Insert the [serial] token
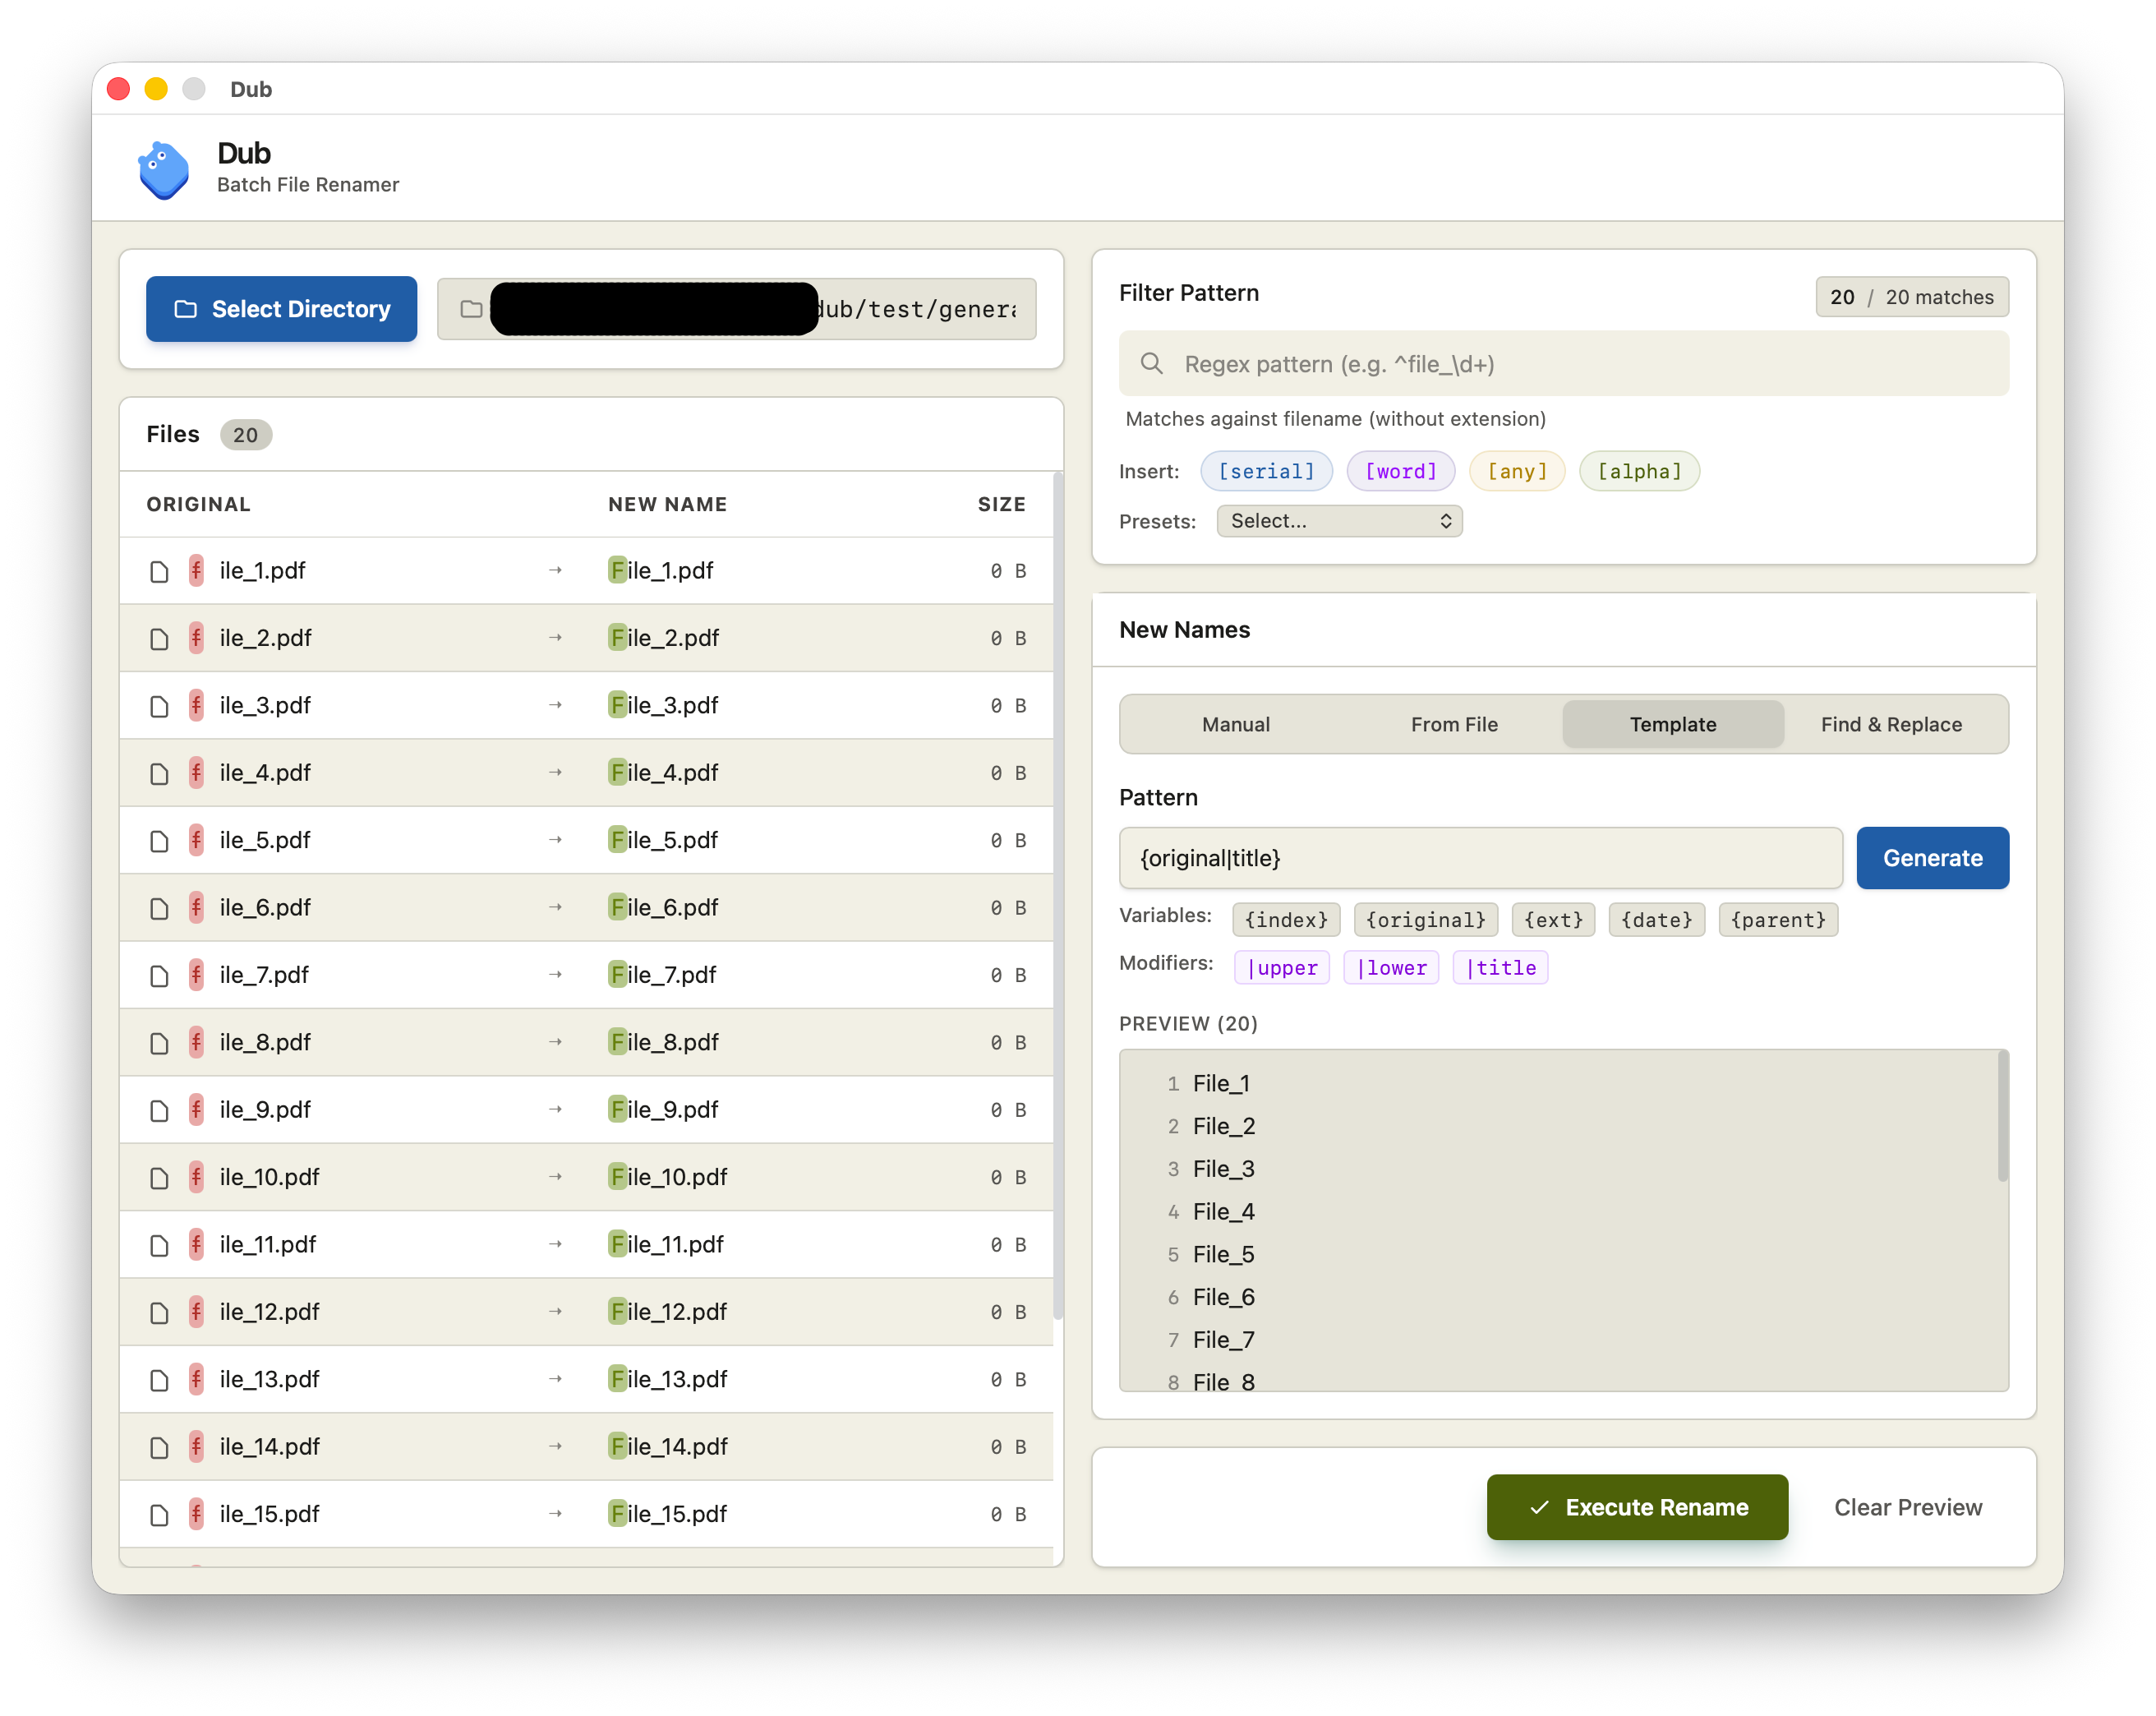The width and height of the screenshot is (2156, 1716). click(1265, 471)
